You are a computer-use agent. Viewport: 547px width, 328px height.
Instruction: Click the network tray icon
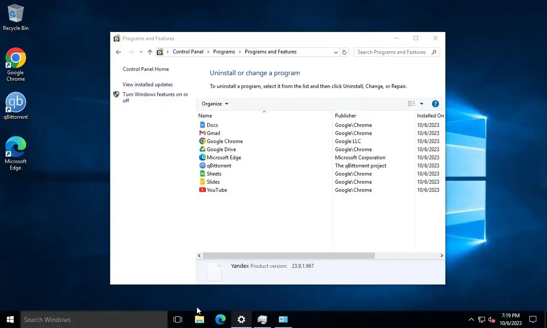pos(482,319)
